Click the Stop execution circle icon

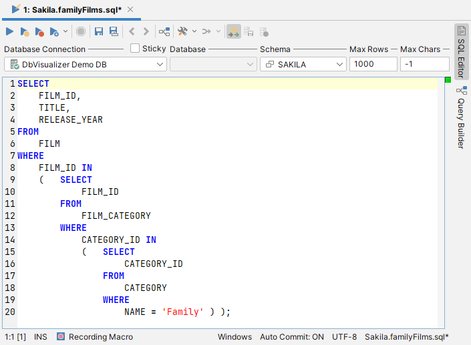[80, 31]
